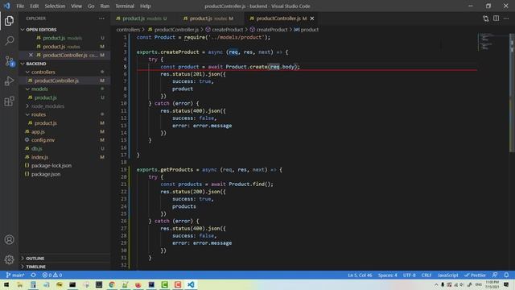
Task: Open the Extensions view
Action: tap(9, 101)
